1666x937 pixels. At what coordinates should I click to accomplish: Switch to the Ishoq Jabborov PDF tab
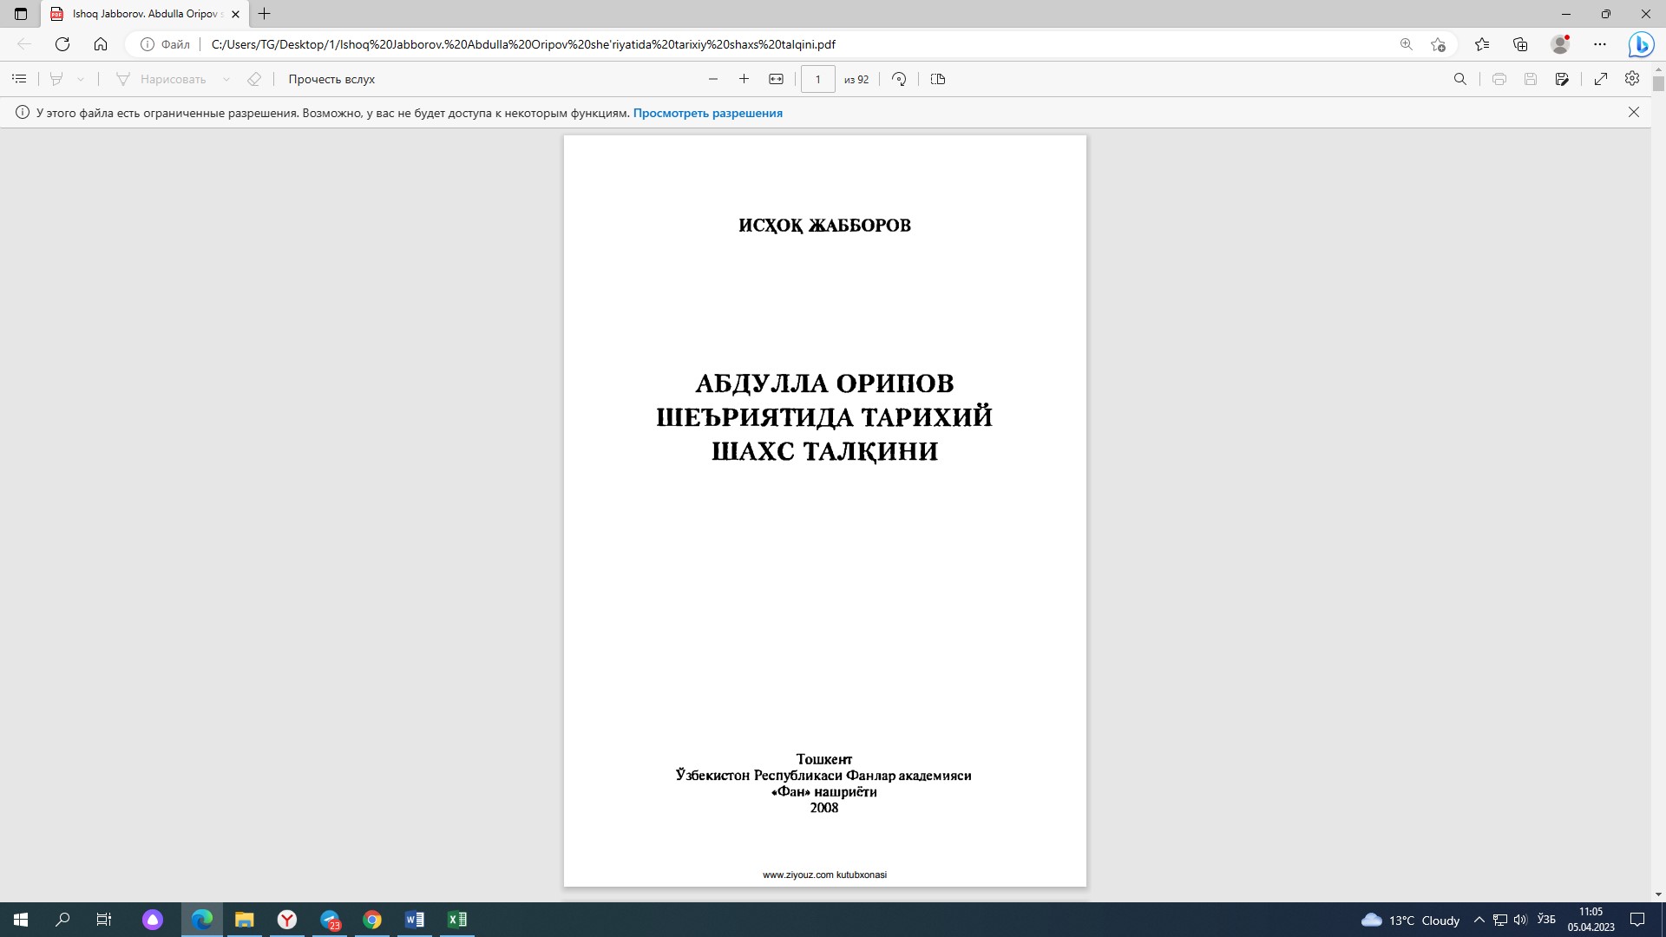click(x=143, y=14)
